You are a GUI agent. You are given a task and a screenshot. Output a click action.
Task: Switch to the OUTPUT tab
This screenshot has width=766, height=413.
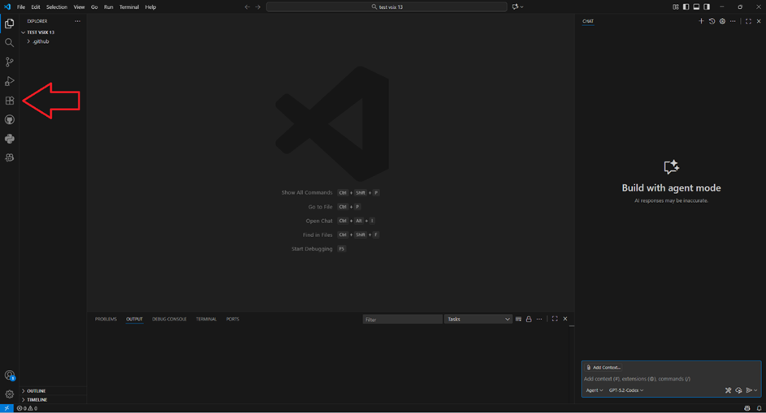click(x=134, y=319)
